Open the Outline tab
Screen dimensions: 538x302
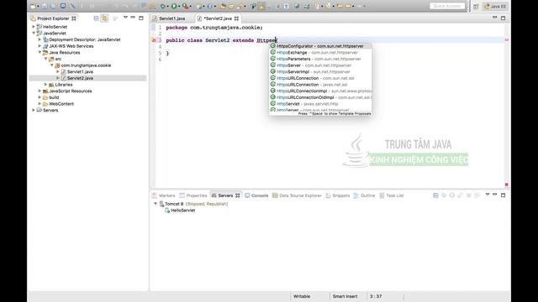364,195
